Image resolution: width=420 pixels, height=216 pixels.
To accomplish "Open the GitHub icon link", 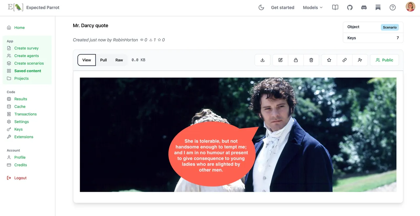I will 350,8.
